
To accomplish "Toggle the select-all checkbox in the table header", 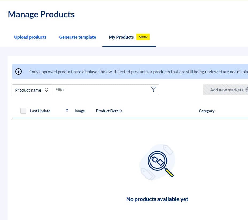I will point(23,111).
